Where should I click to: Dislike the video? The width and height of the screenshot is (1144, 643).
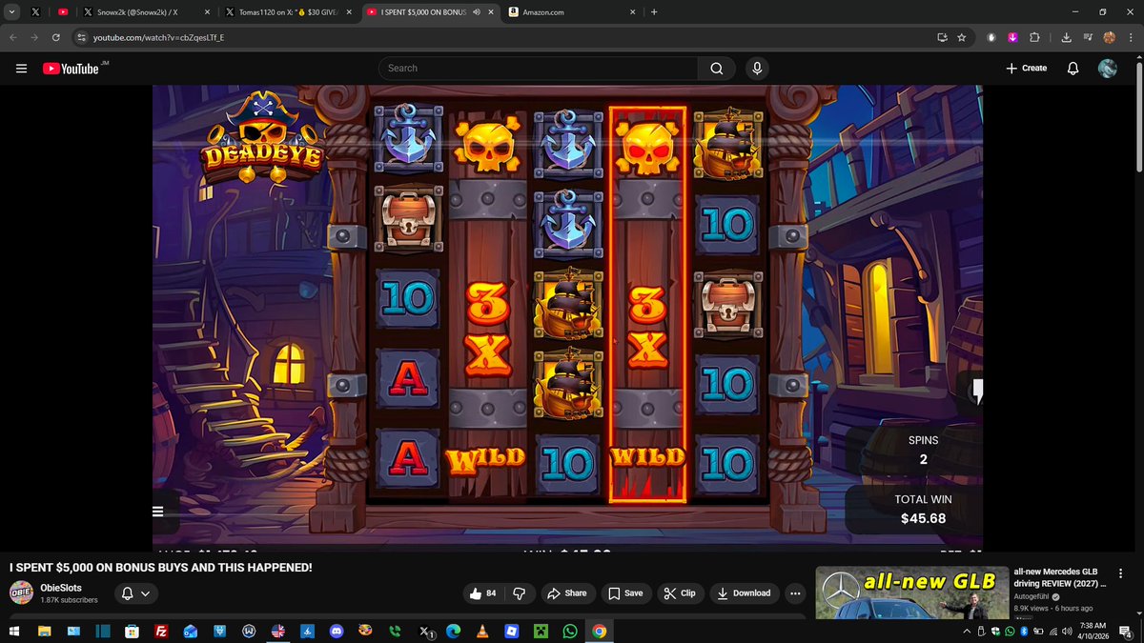[520, 593]
